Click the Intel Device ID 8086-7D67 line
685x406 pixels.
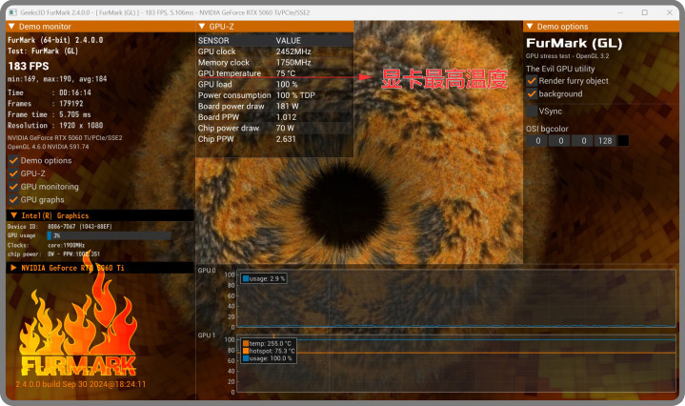tap(60, 227)
